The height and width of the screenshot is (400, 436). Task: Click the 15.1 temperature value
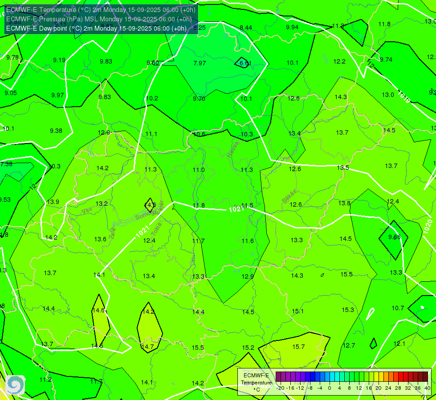point(298,312)
